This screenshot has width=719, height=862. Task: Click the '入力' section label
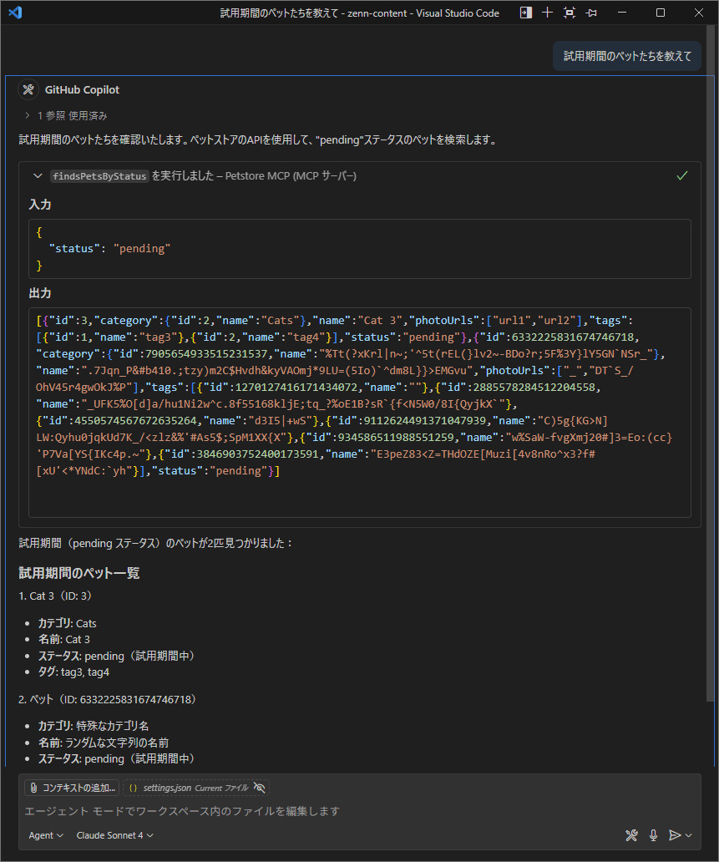40,205
